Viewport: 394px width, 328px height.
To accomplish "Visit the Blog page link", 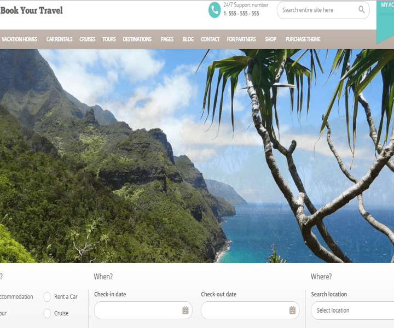I will 188,39.
